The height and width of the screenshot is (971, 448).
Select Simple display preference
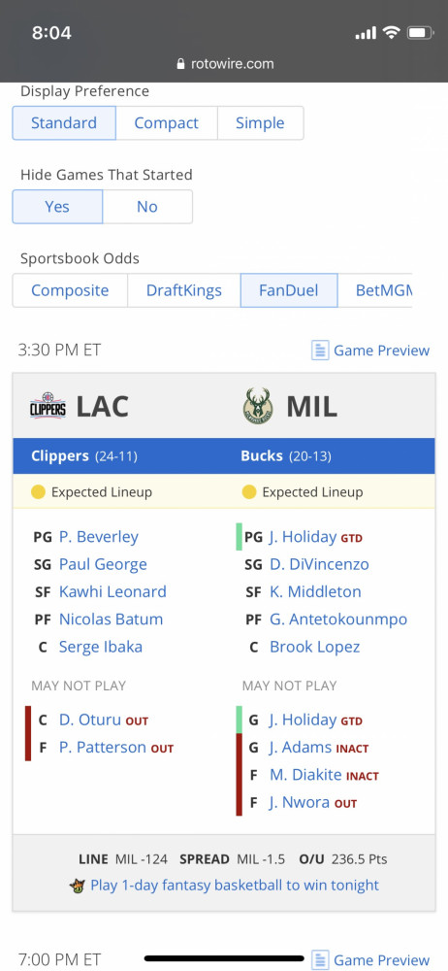click(260, 123)
